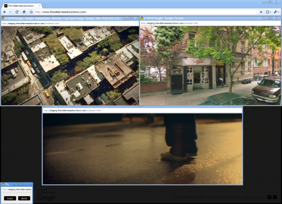Close the main Chrome window
Image resolution: width=282 pixels, height=204 pixels.
click(x=277, y=2)
